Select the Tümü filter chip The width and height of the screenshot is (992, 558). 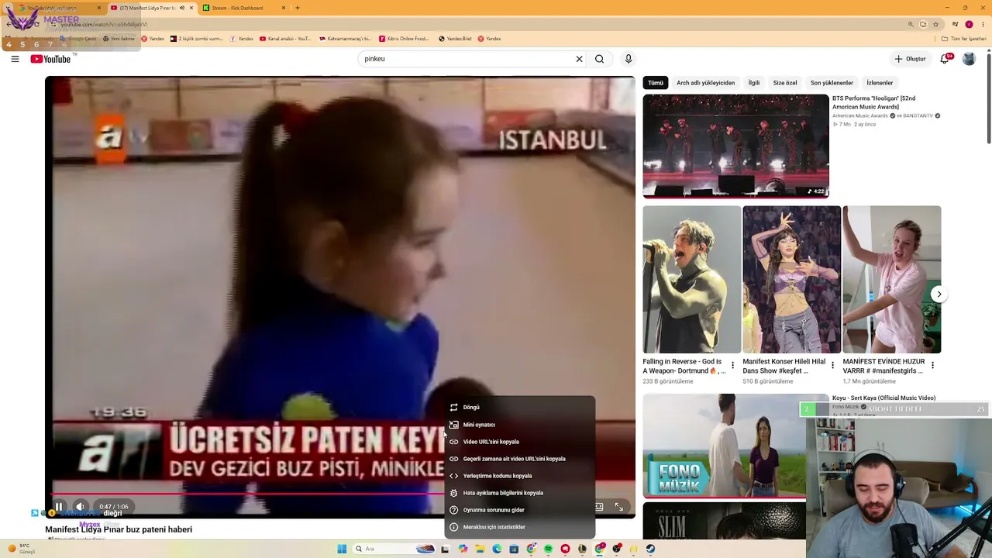pyautogui.click(x=656, y=83)
